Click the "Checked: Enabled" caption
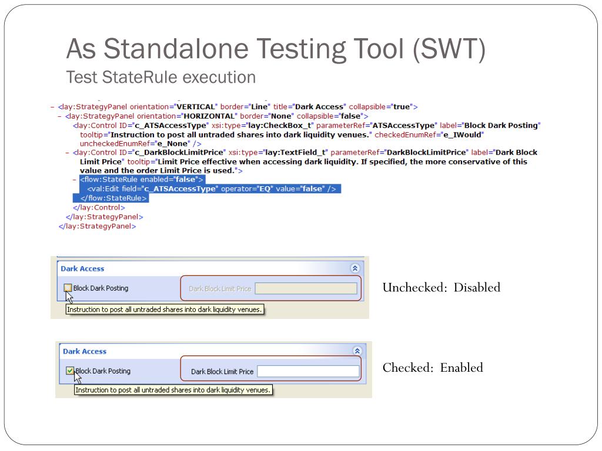The height and width of the screenshot is (451, 602). click(x=433, y=368)
